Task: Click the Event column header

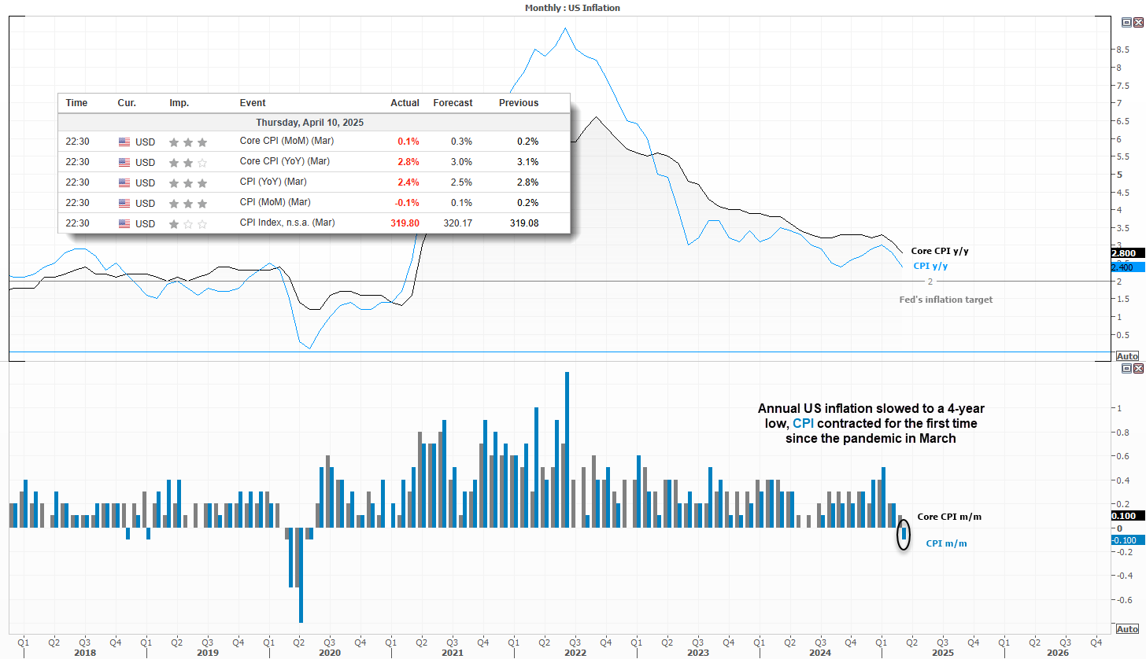Action: point(253,103)
